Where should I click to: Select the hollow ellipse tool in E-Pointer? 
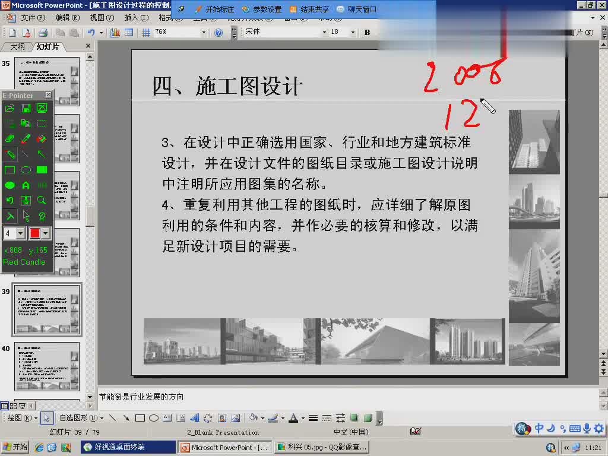pyautogui.click(x=26, y=170)
